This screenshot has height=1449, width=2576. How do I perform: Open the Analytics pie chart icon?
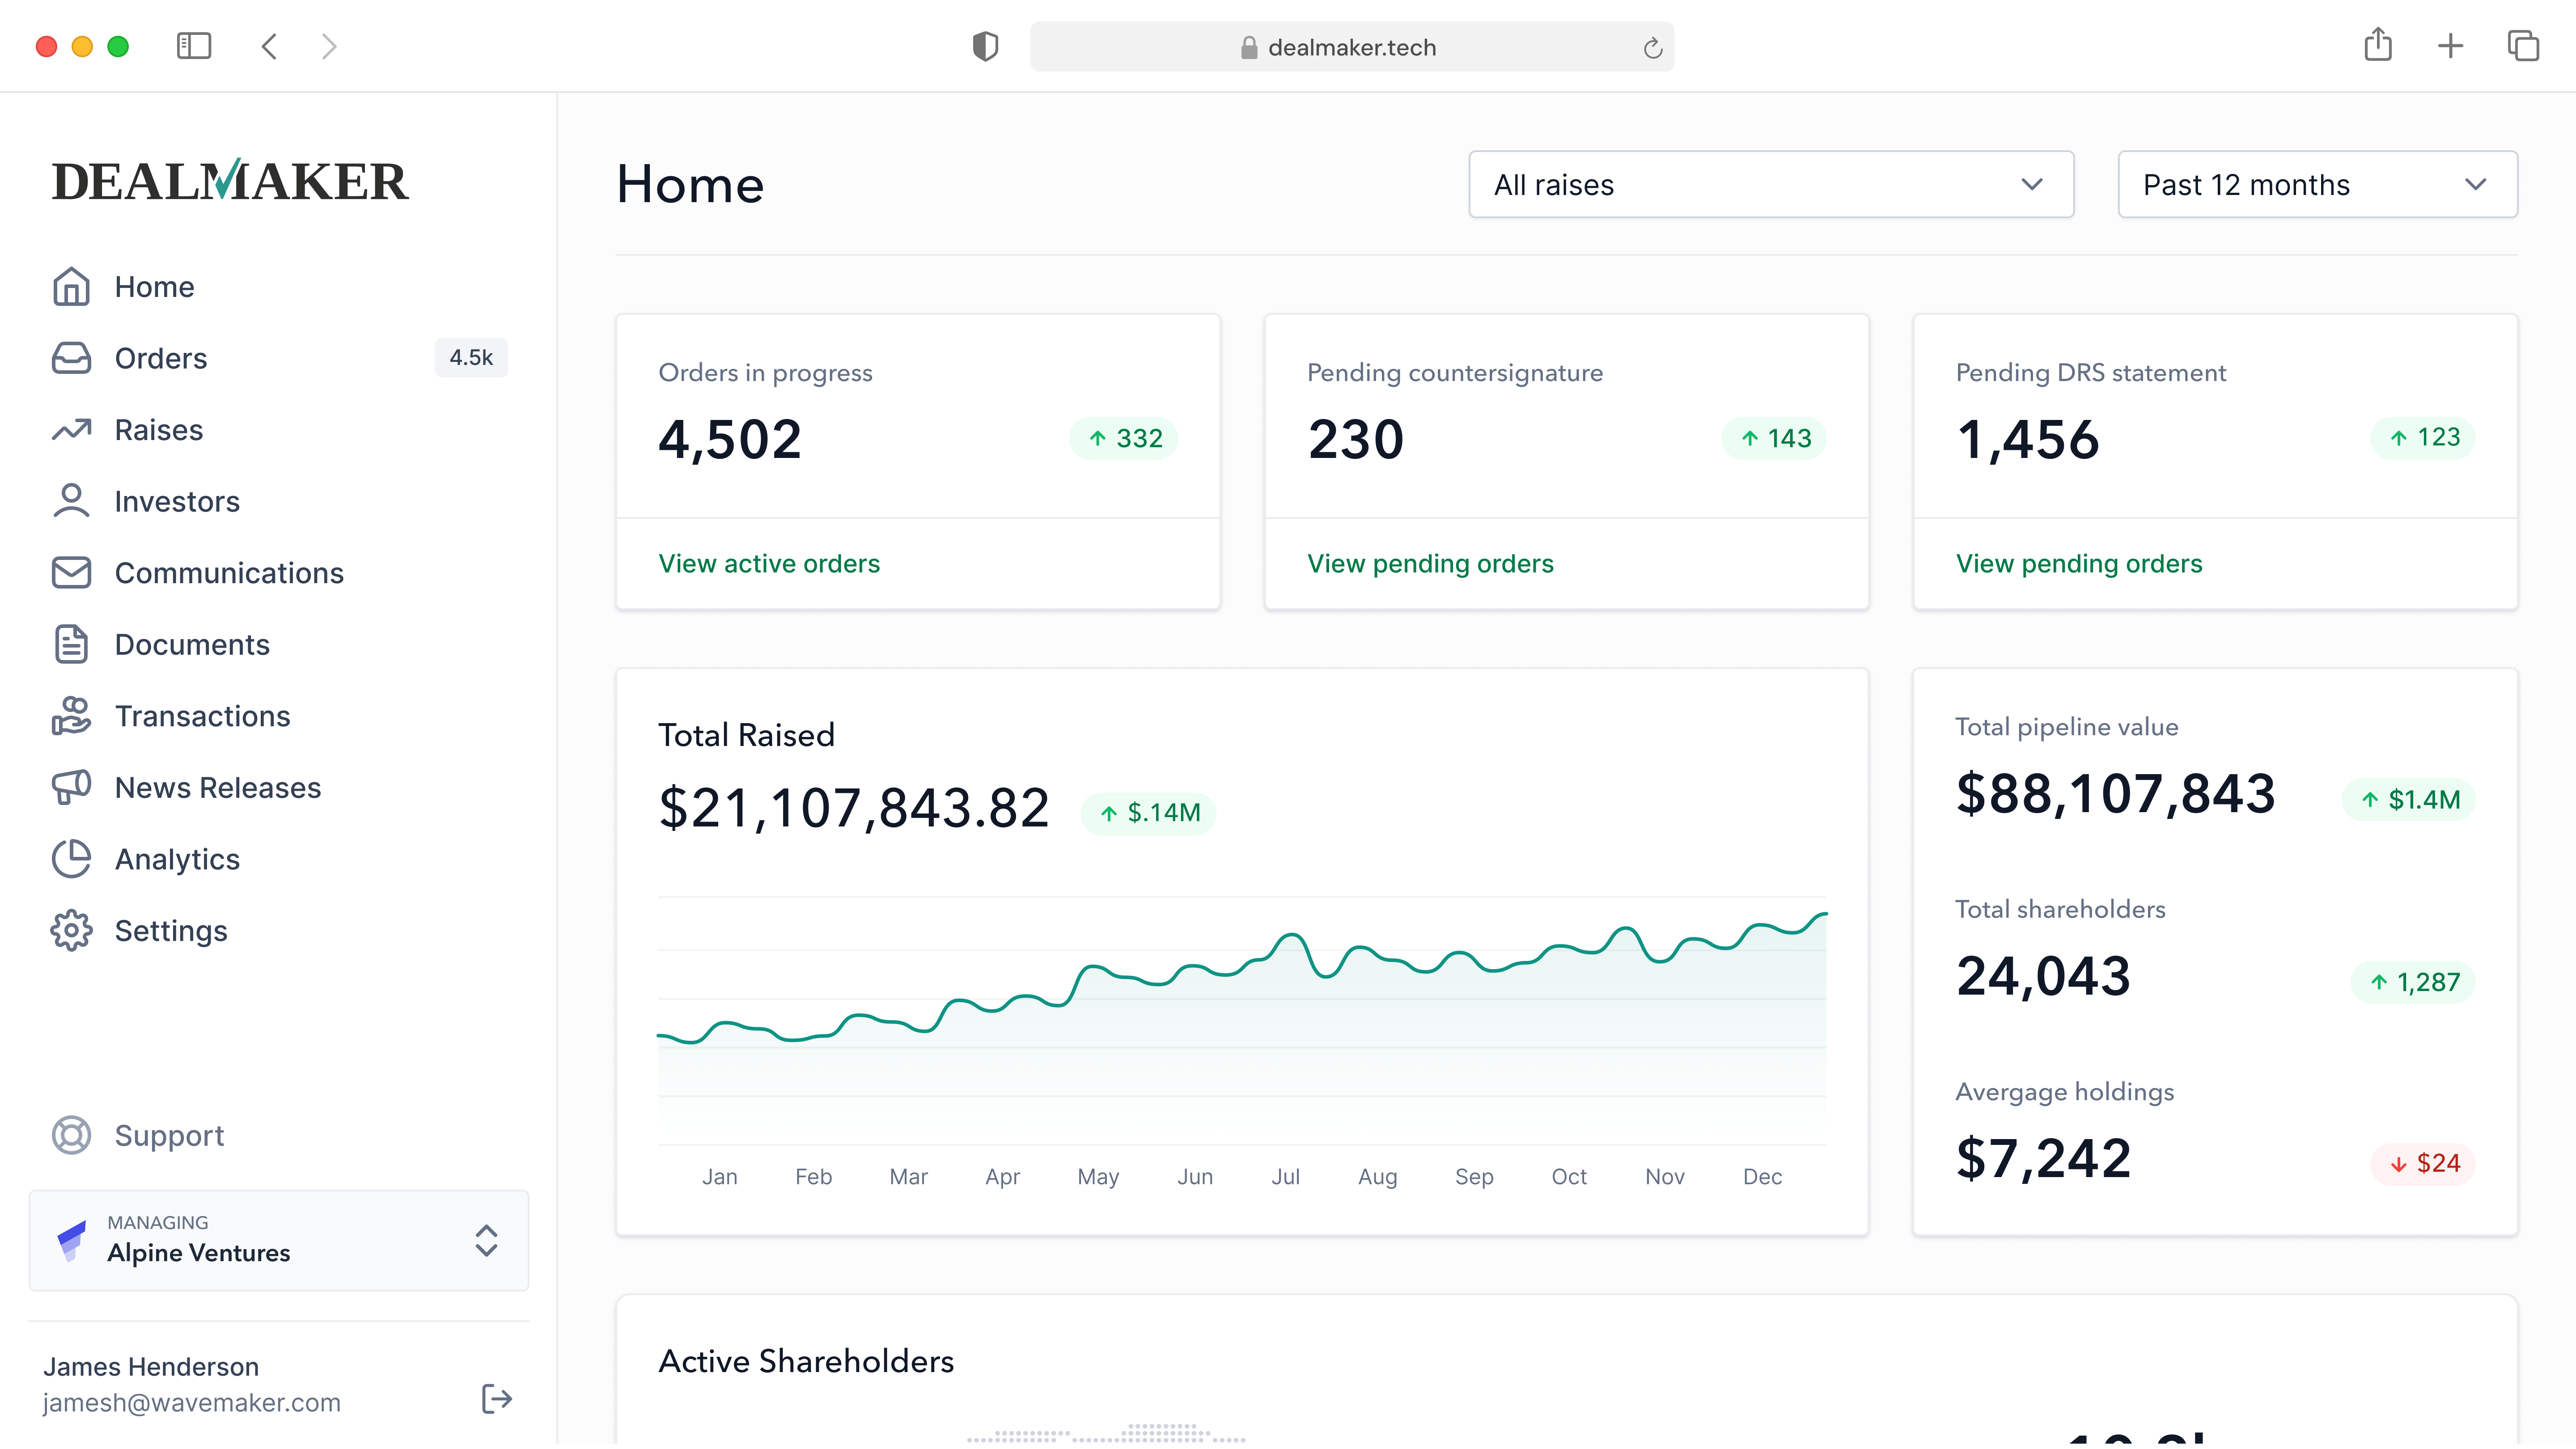(71, 859)
